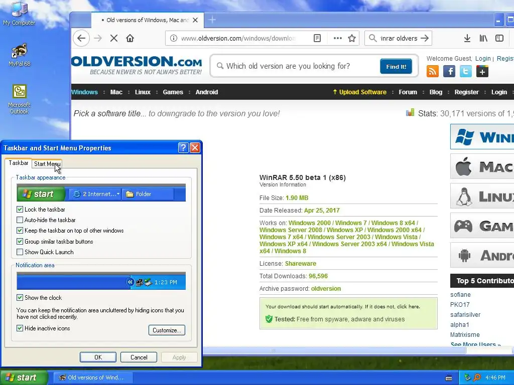Open the Games nav menu item

(173, 92)
